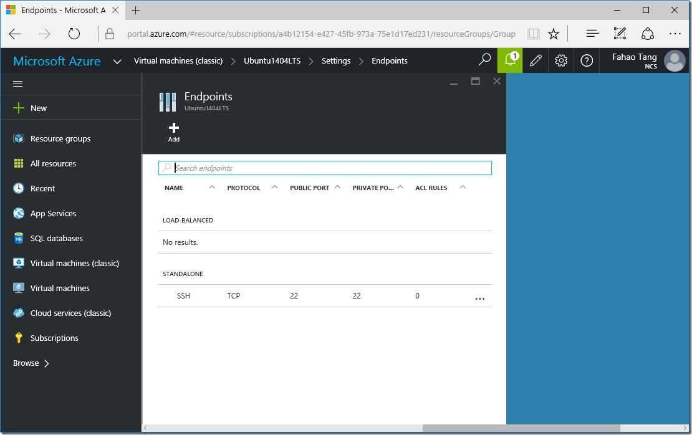Screen dimensions: 692x435
Task: Open Ubuntu1404LTS breadcrumb
Action: [x=272, y=61]
